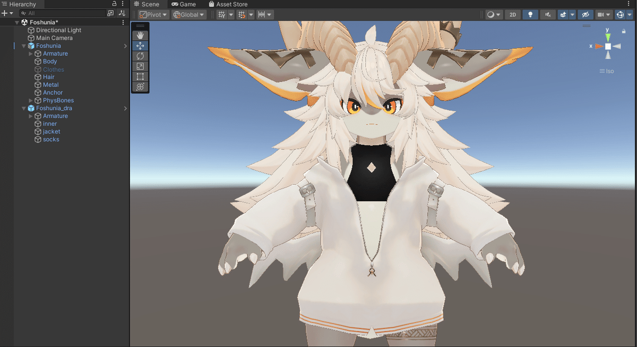Viewport: 637px width, 347px height.
Task: Open the Global handle rotation dropdown
Action: tap(189, 15)
